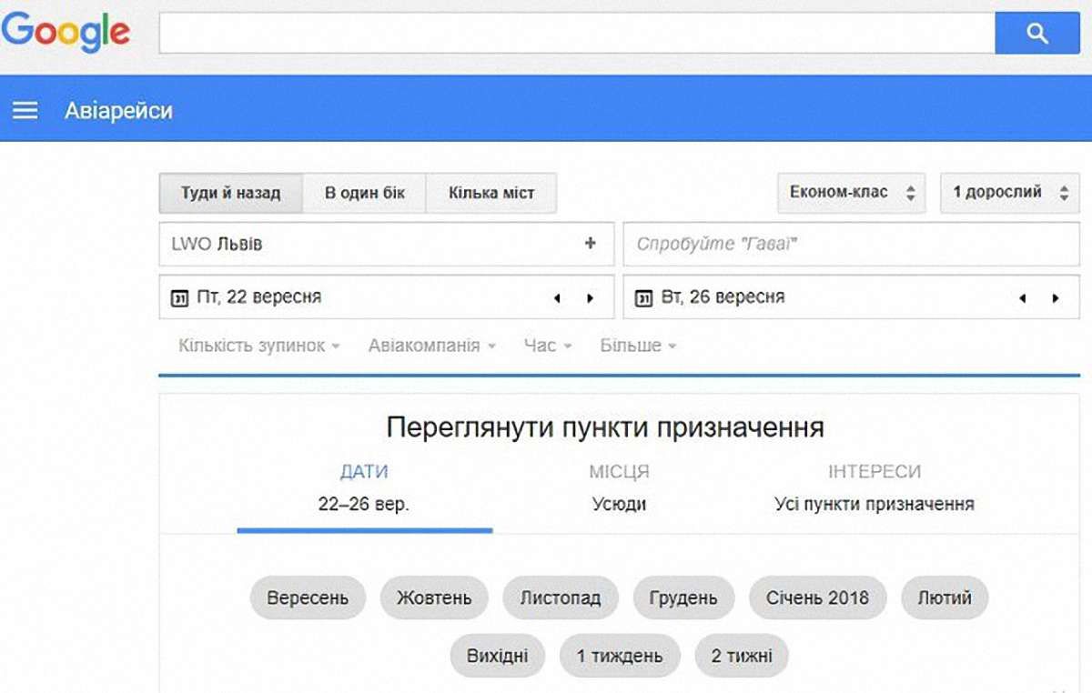Image resolution: width=1092 pixels, height=693 pixels.
Task: Choose the Жовтень month chip
Action: pyautogui.click(x=434, y=598)
